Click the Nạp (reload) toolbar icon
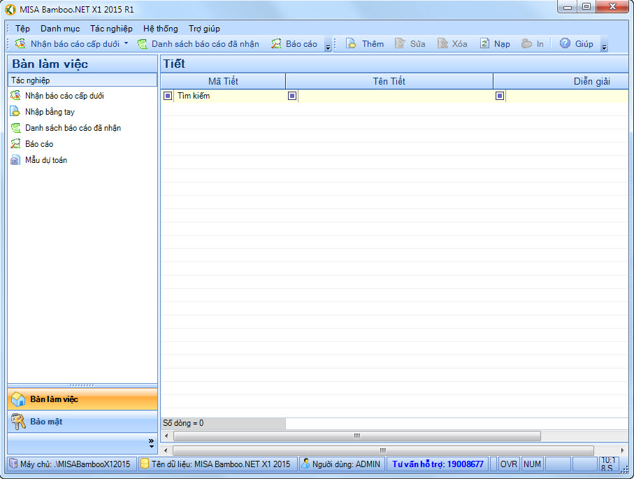Image resolution: width=634 pixels, height=479 pixels. click(x=484, y=43)
